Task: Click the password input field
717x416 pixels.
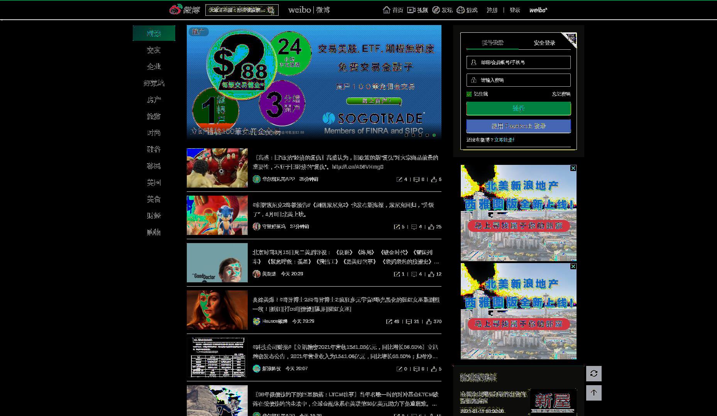Action: [x=518, y=80]
